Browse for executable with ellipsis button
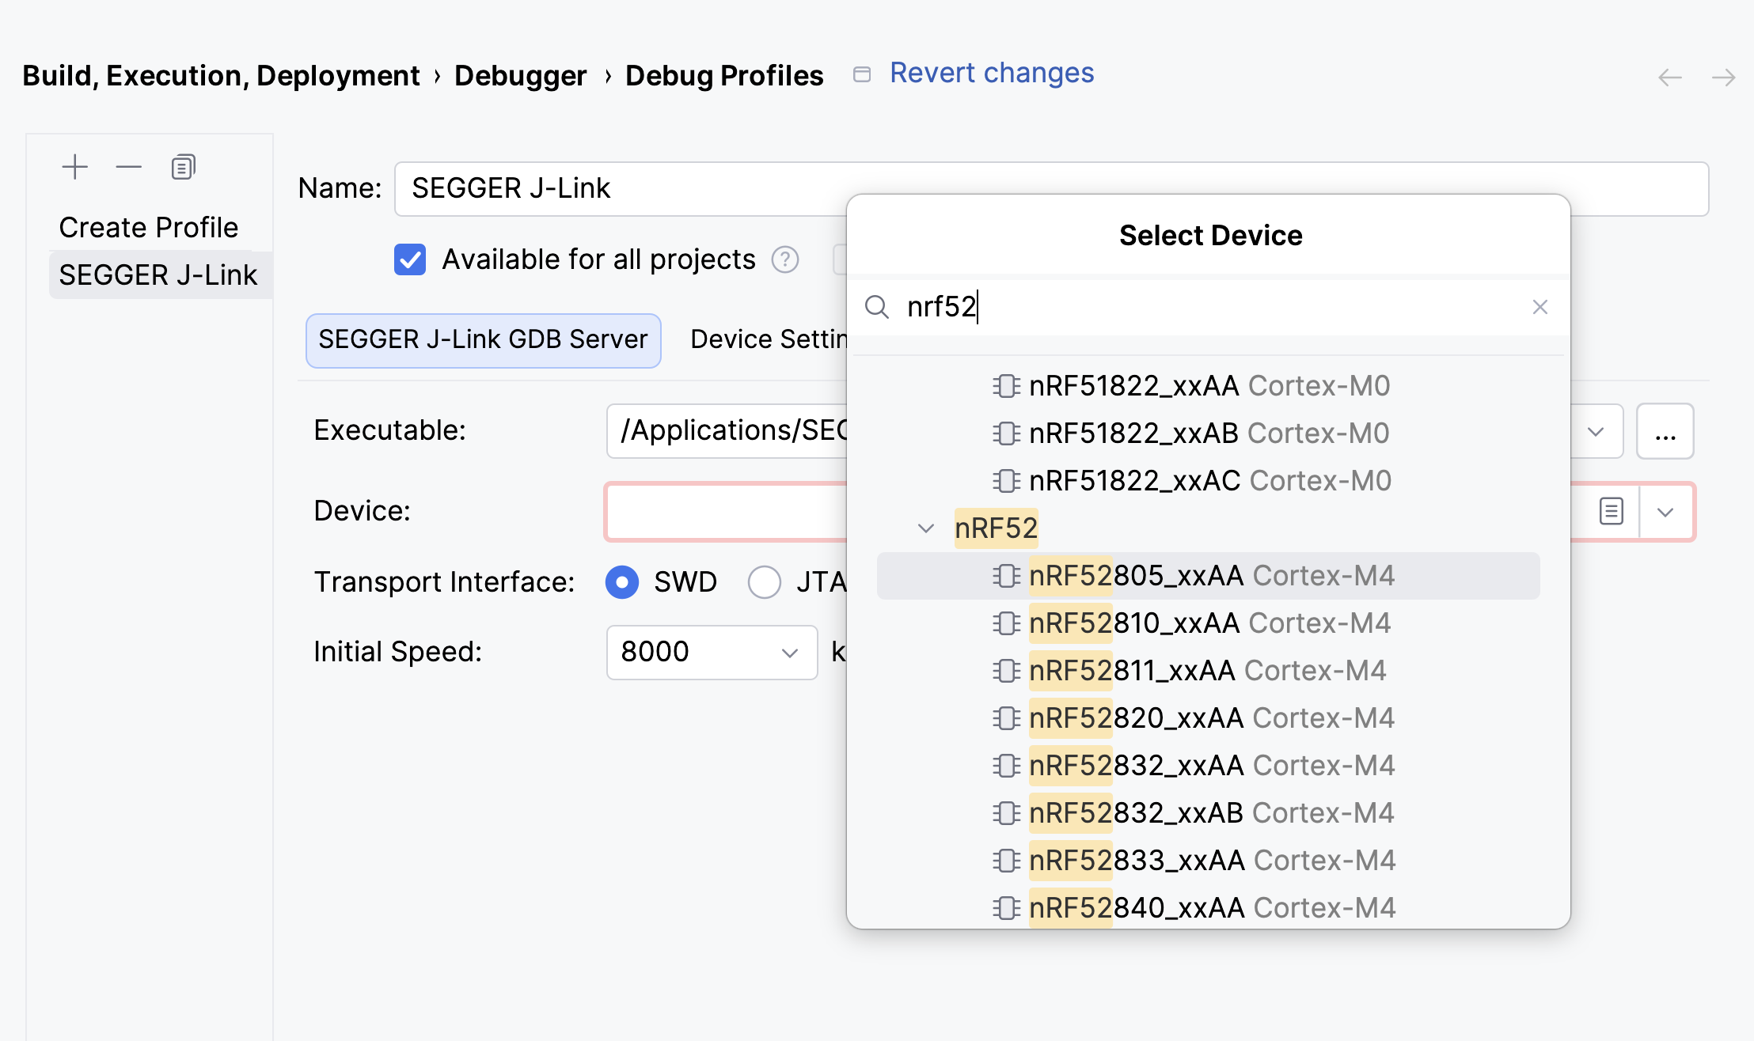Viewport: 1754px width, 1041px height. (x=1665, y=431)
